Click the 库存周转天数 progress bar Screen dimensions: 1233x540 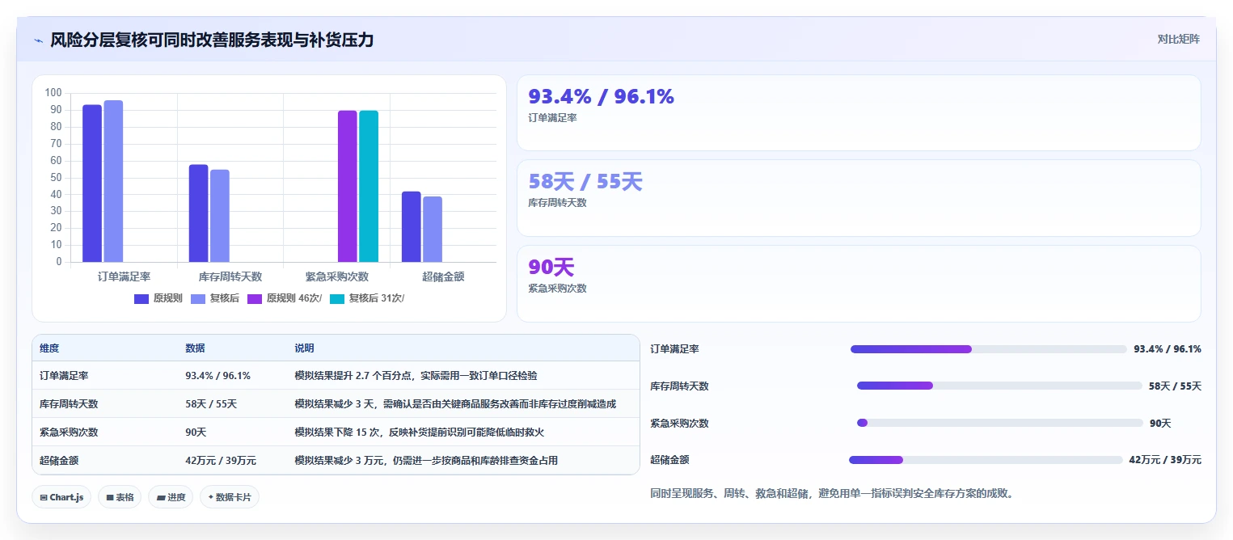coord(999,386)
